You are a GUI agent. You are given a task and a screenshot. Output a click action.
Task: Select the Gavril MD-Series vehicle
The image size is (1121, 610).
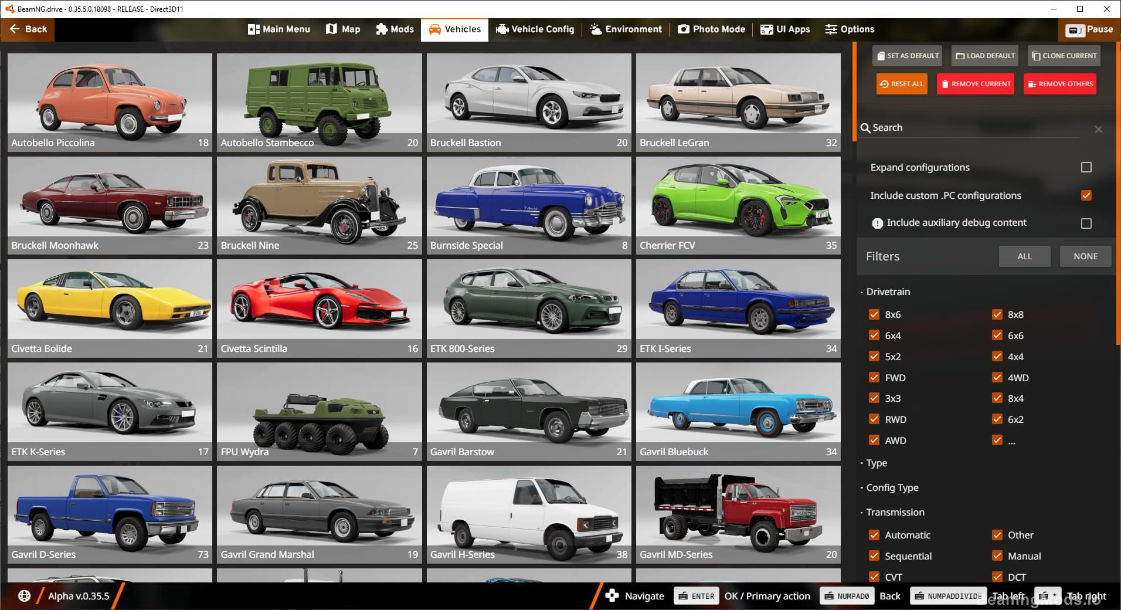coord(738,514)
